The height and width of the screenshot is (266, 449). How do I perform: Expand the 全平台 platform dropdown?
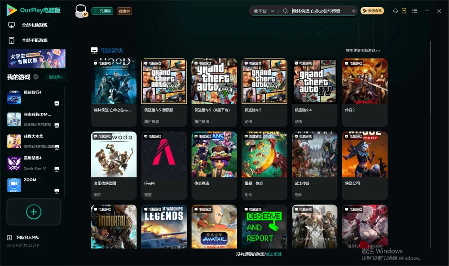tap(264, 11)
